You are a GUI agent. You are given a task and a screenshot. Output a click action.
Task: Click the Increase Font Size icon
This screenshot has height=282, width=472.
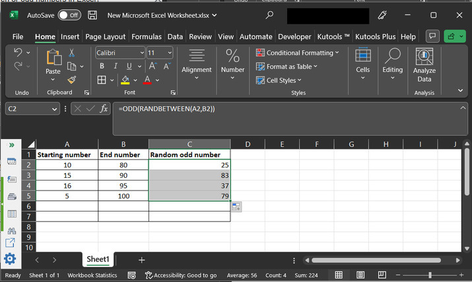tap(152, 66)
